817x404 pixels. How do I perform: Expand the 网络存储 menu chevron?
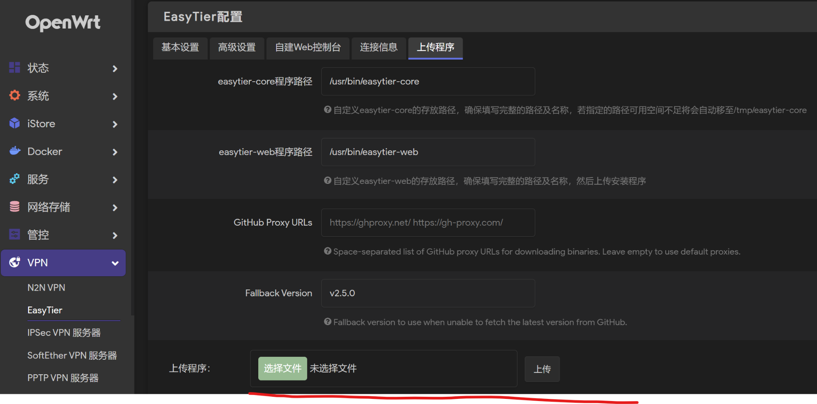tap(115, 208)
